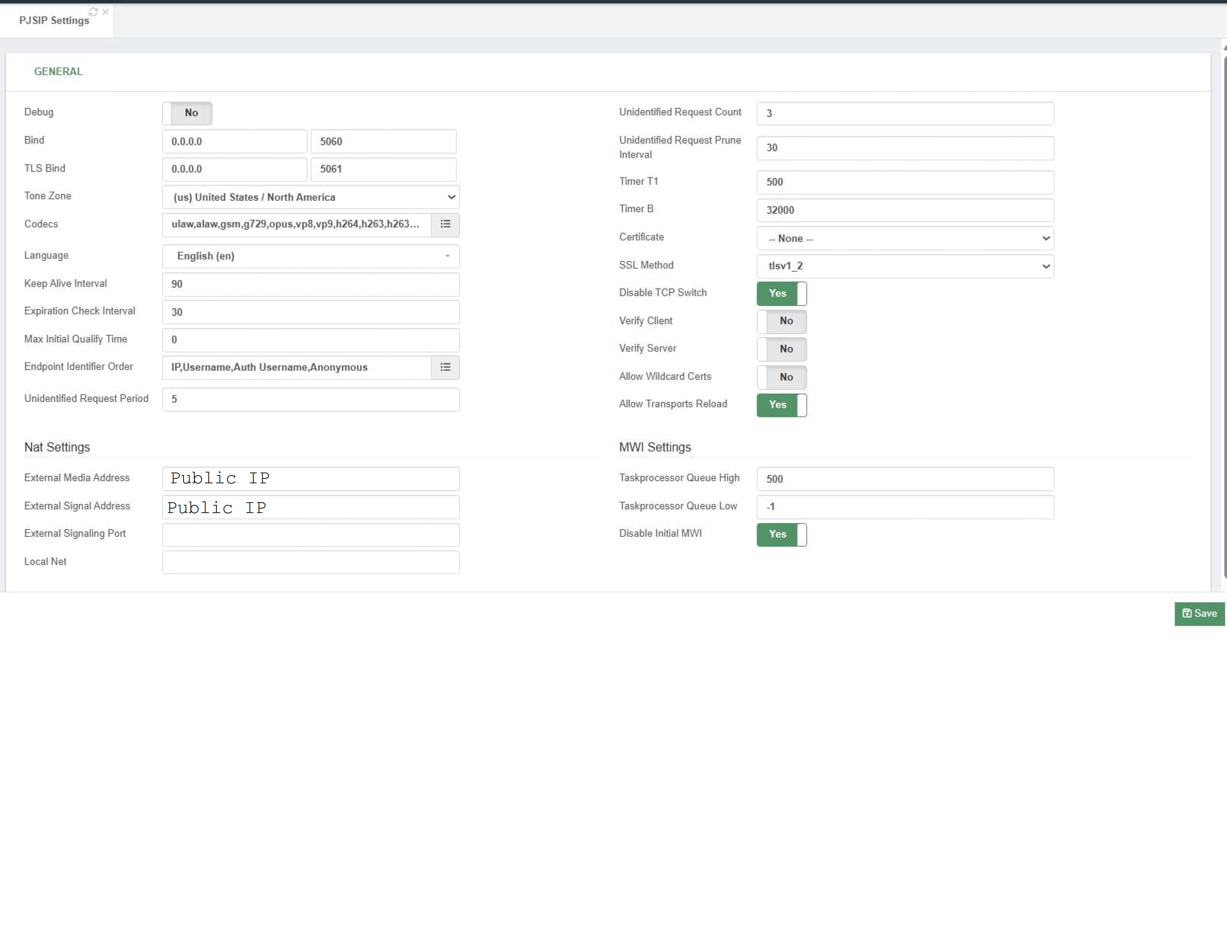Close the PJSIP Settings tab

pos(105,12)
